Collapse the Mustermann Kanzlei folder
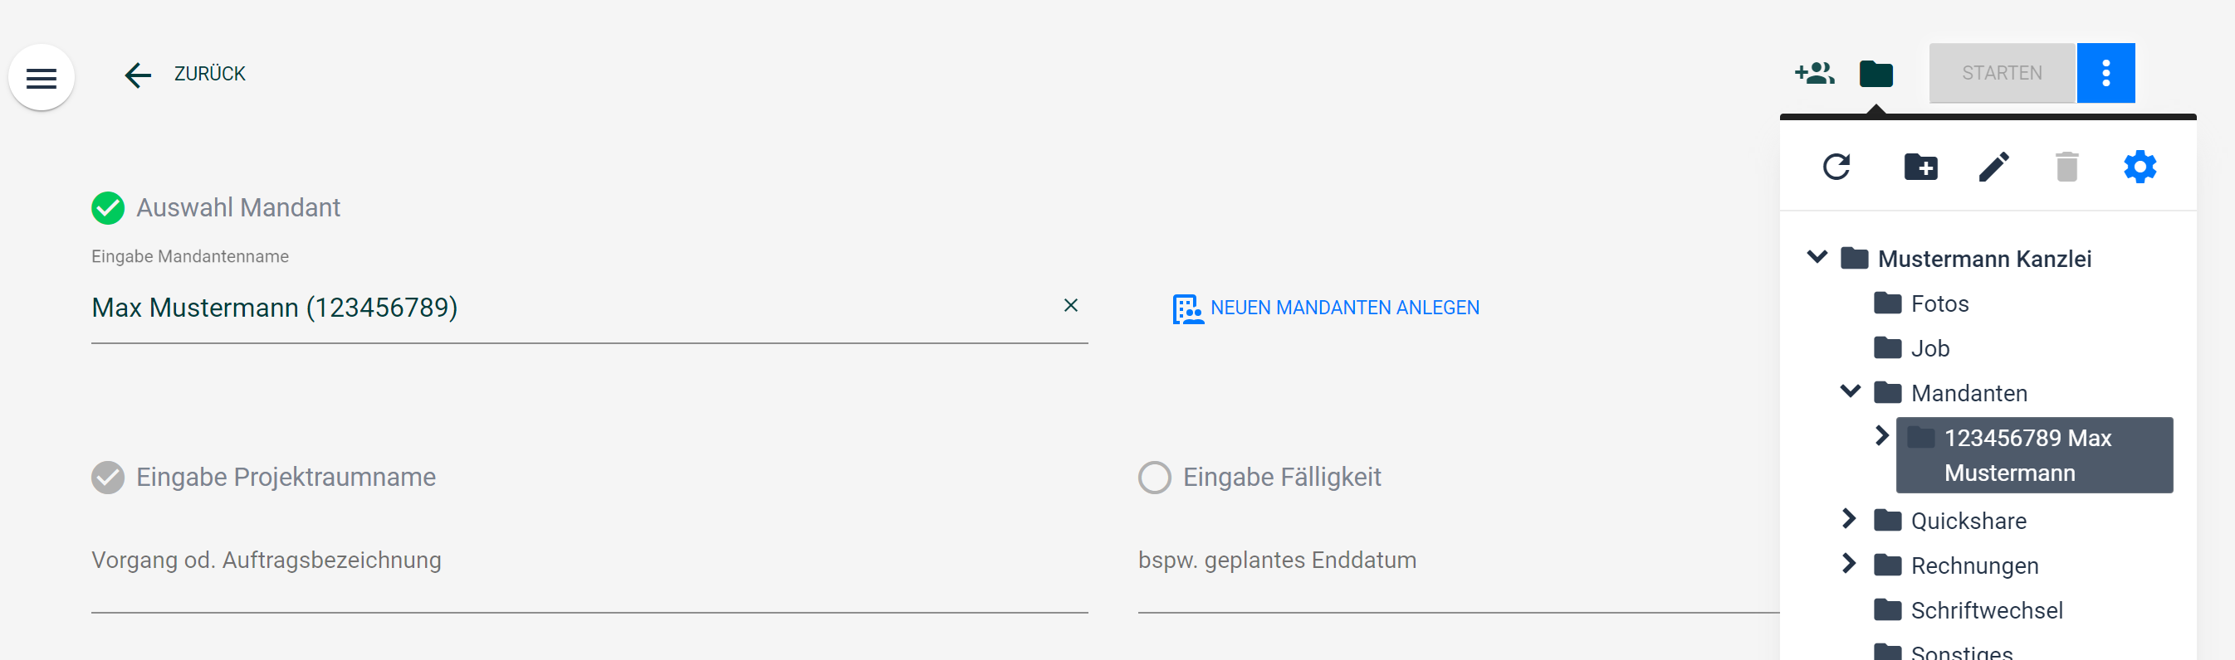 pyautogui.click(x=1817, y=257)
